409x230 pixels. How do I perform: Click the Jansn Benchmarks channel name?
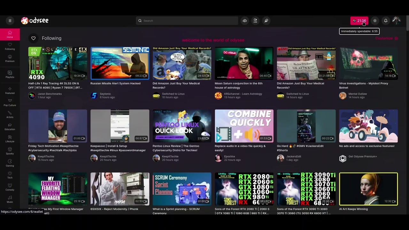[50, 94]
